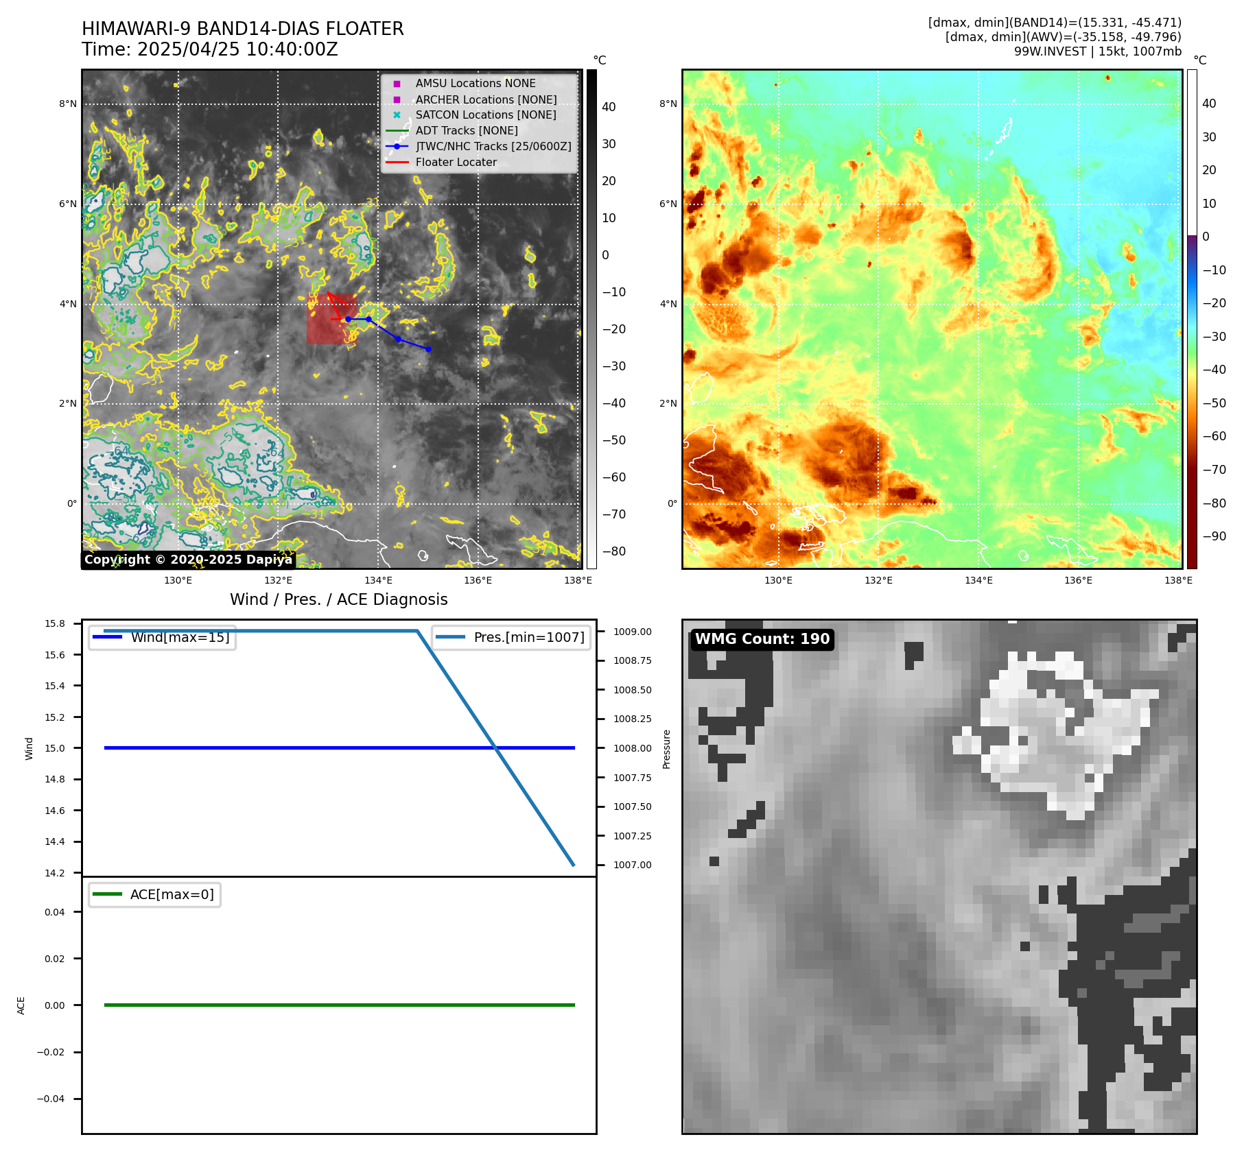Click the '0°' latitude label on color map

tap(672, 503)
